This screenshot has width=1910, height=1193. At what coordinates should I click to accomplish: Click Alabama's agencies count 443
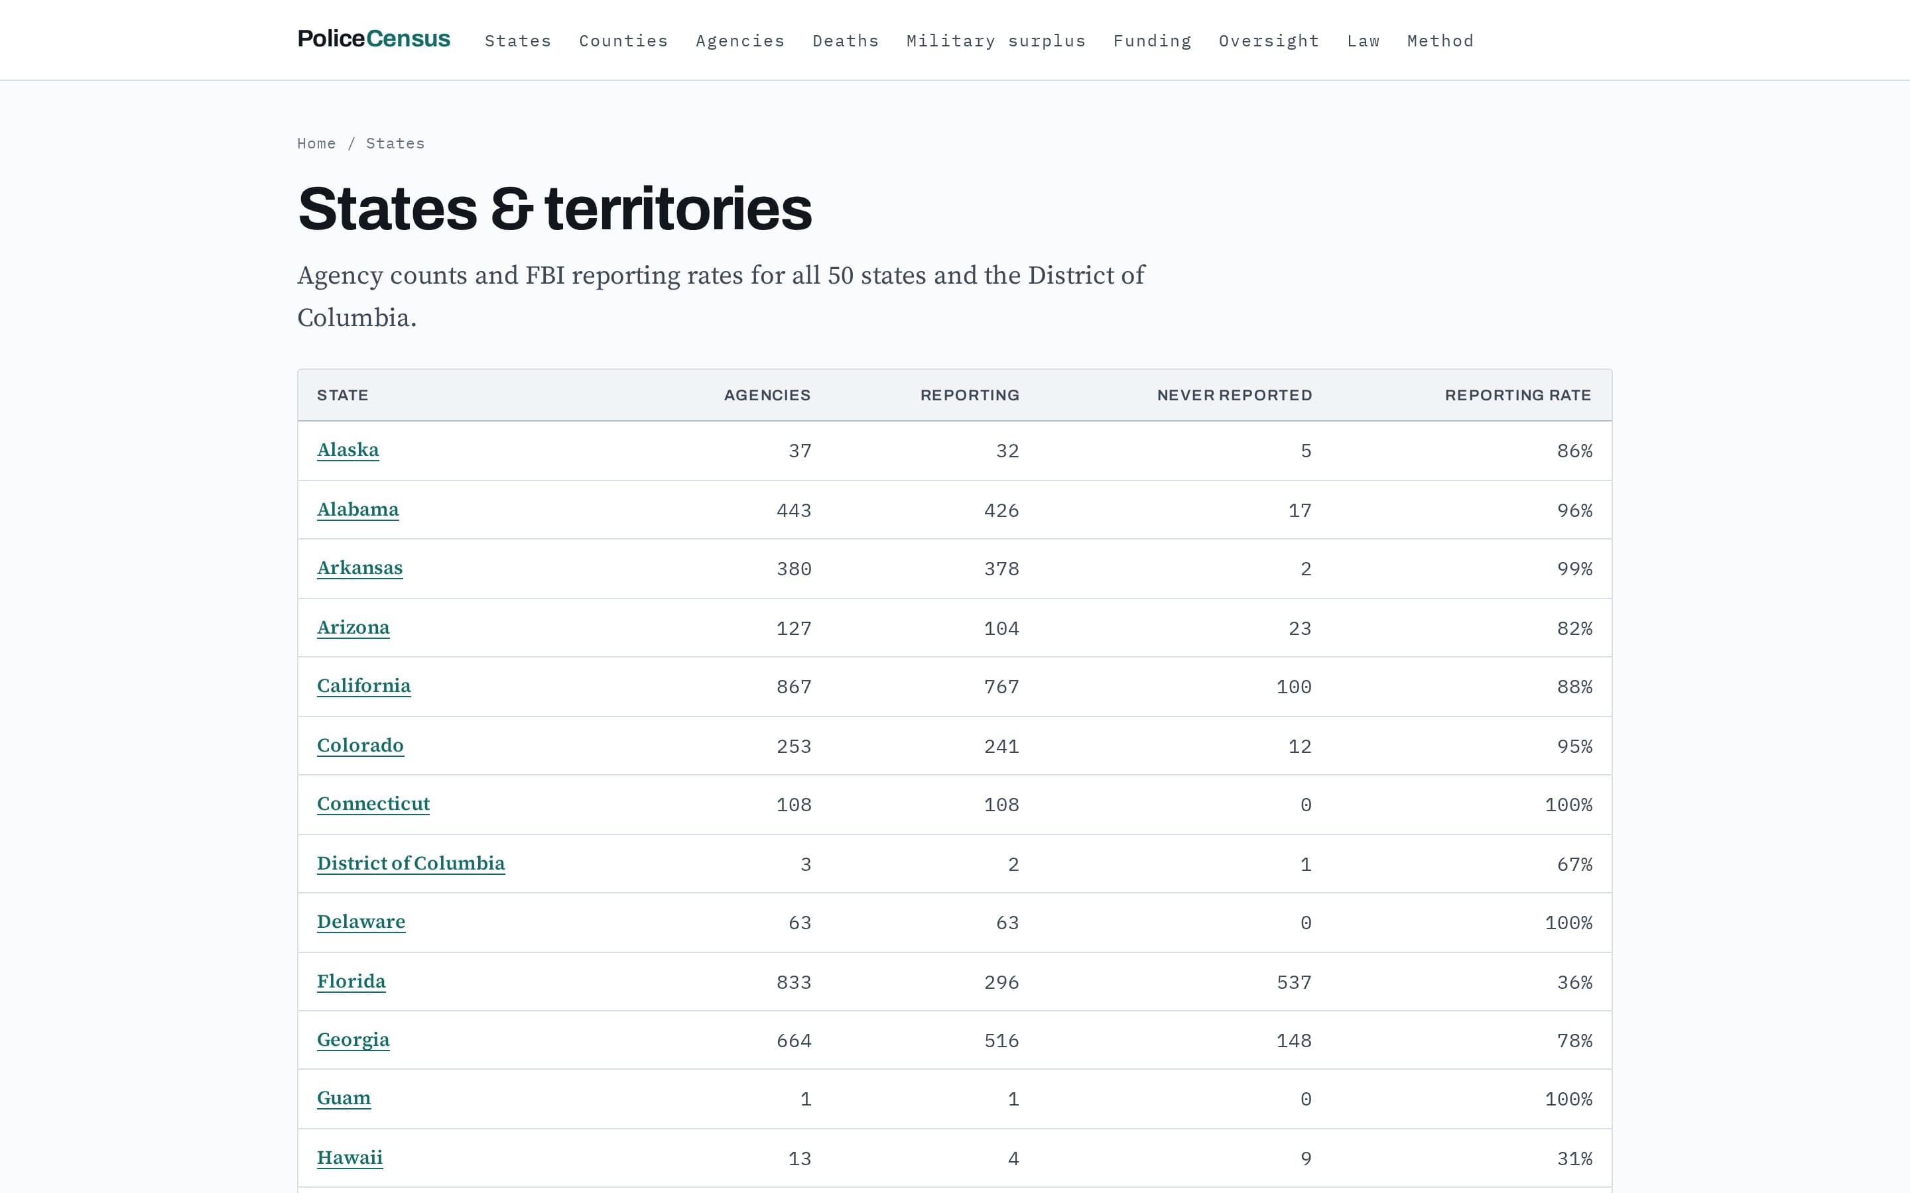pos(794,511)
